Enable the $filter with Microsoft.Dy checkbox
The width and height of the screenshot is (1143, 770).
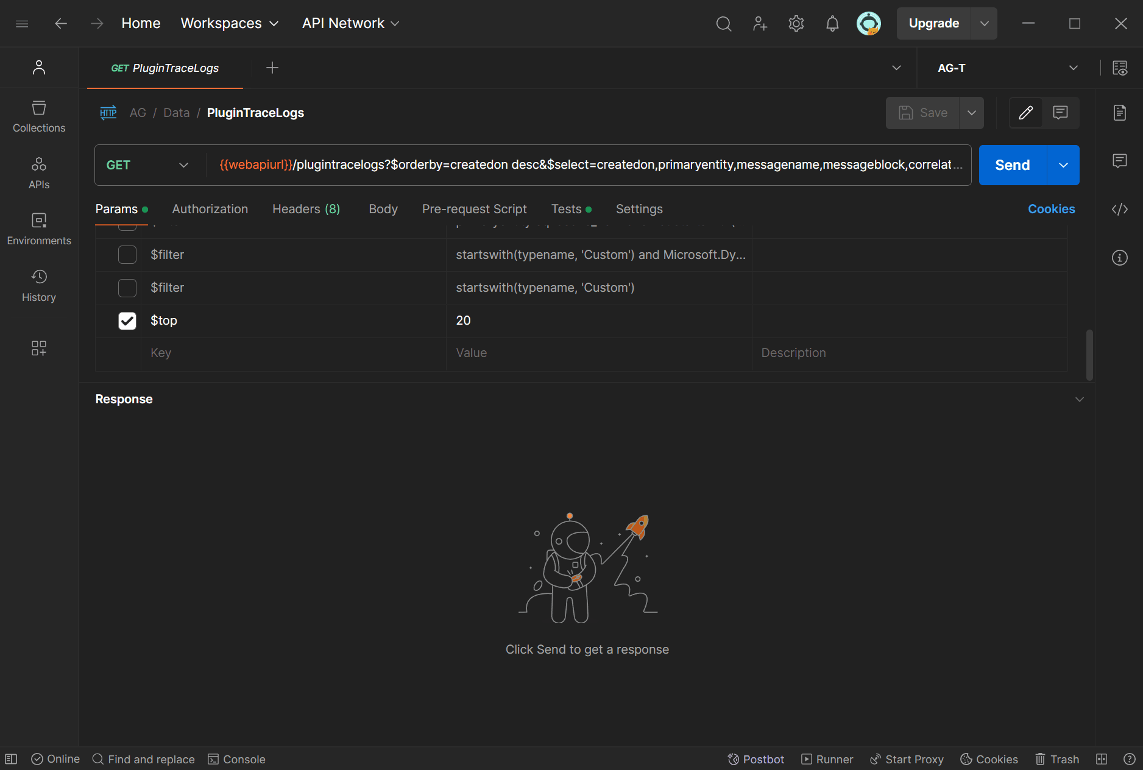tap(127, 255)
